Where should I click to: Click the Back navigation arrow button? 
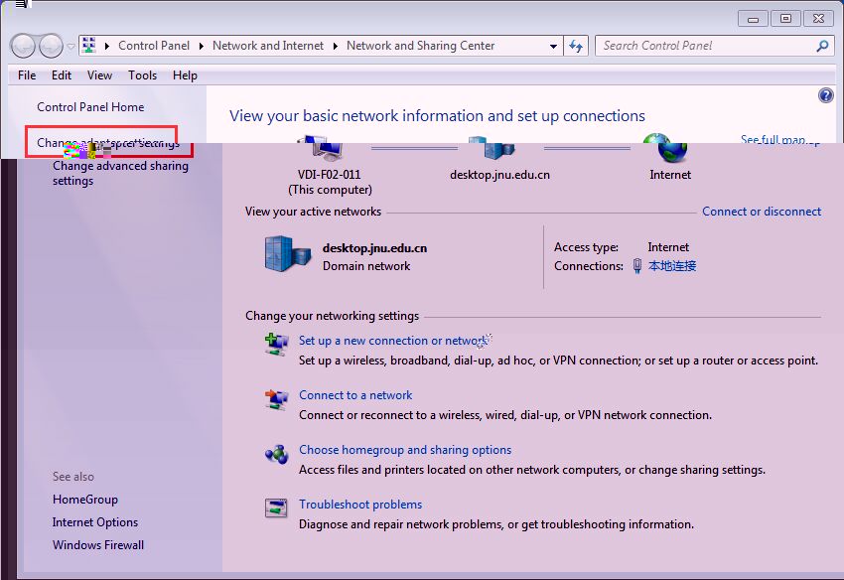point(23,46)
